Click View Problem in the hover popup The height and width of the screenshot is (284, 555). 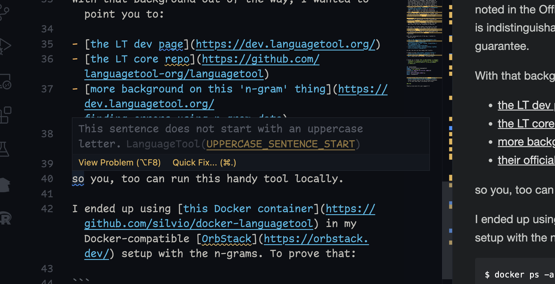point(119,162)
